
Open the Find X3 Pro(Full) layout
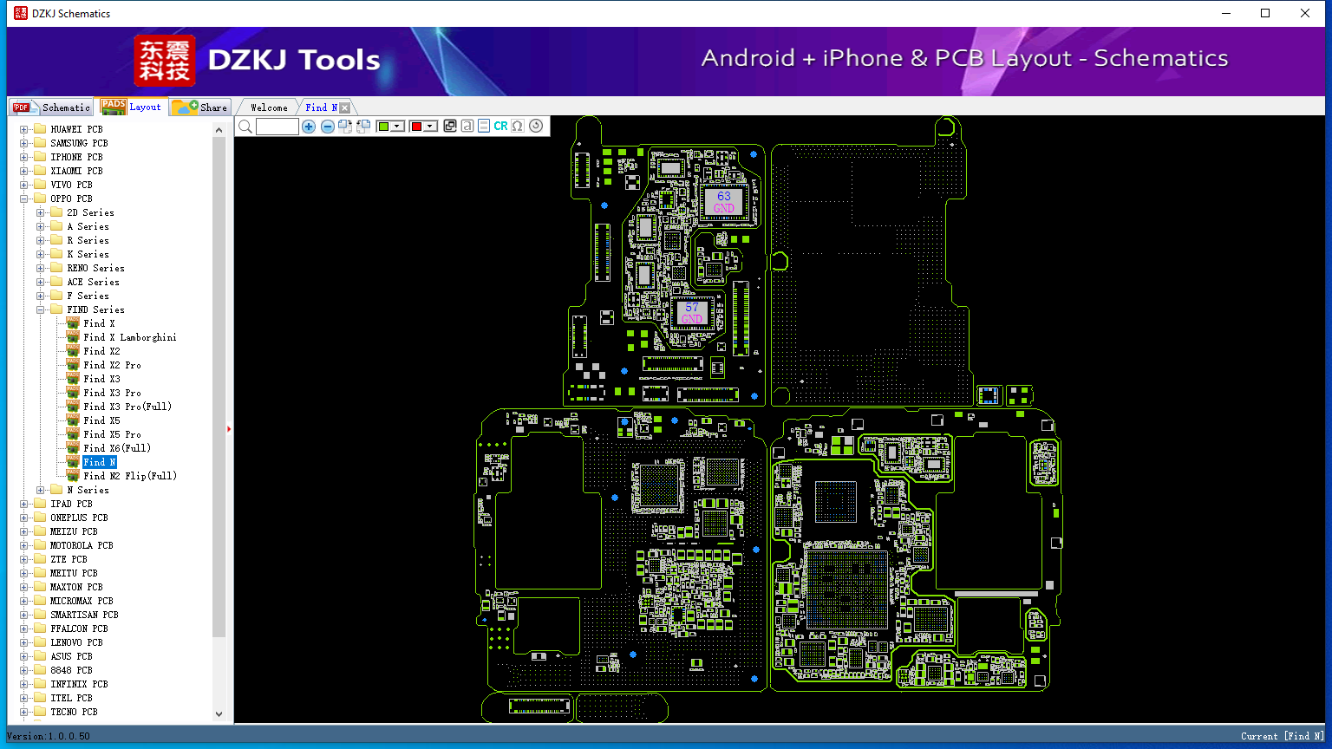(127, 407)
